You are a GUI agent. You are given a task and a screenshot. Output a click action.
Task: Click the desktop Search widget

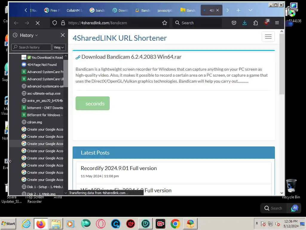point(273,208)
